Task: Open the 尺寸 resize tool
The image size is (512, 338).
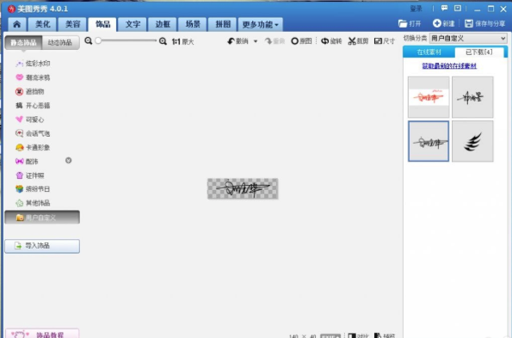Action: [x=385, y=41]
